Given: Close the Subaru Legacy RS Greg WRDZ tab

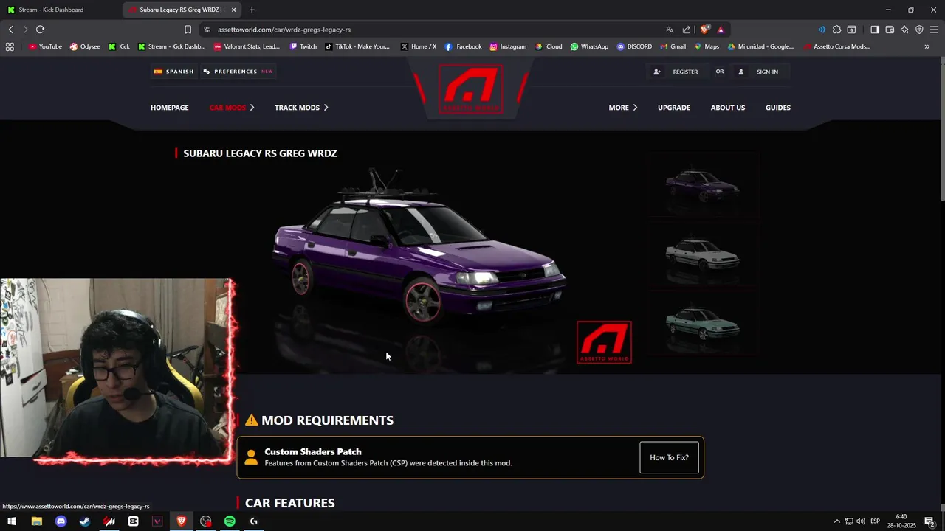Looking at the screenshot, I should click(234, 10).
